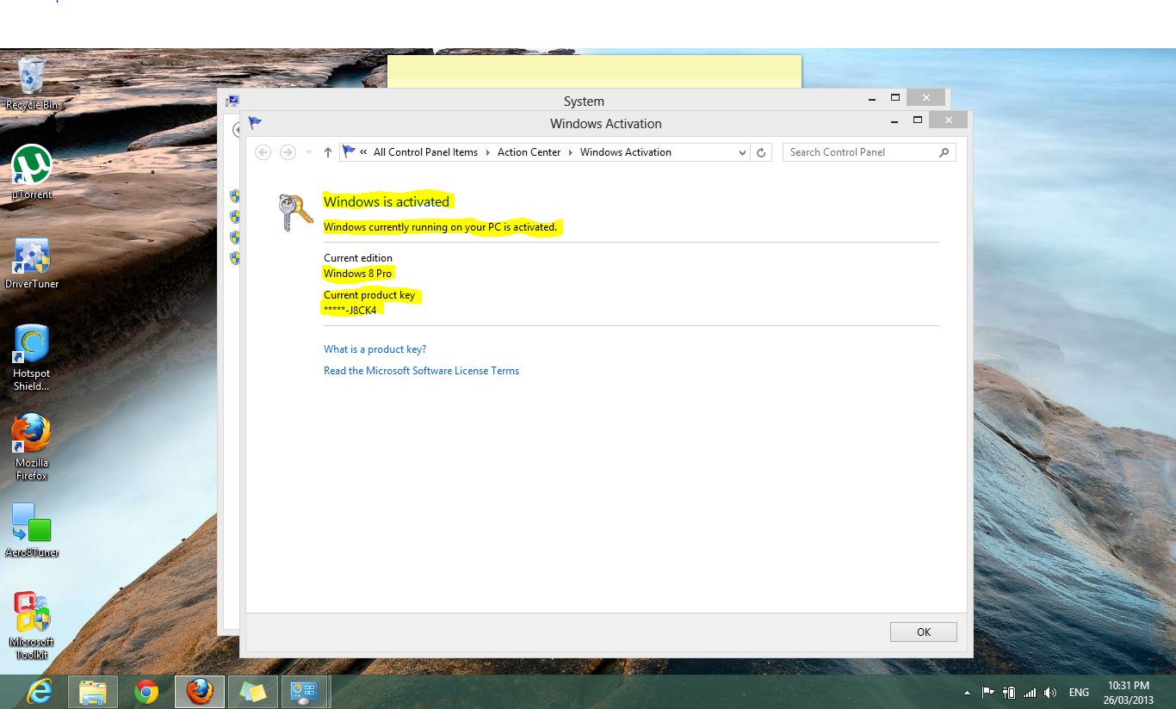Click the activation status description sentence
This screenshot has height=709, width=1176.
441,227
